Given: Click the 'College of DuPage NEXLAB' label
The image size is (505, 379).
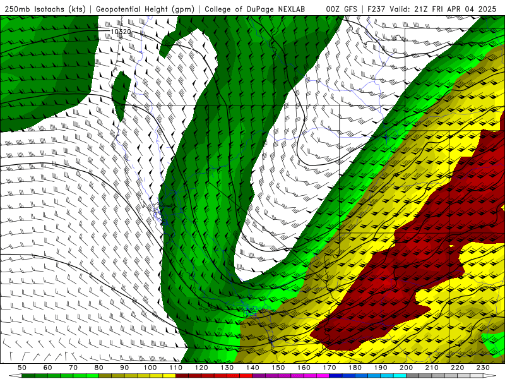Looking at the screenshot, I should [x=255, y=9].
